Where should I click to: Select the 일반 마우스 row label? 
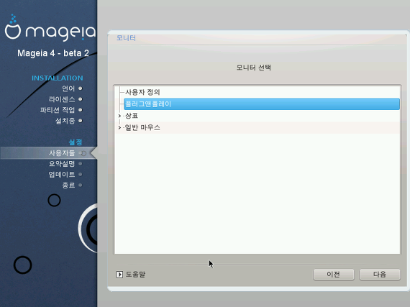(x=142, y=127)
